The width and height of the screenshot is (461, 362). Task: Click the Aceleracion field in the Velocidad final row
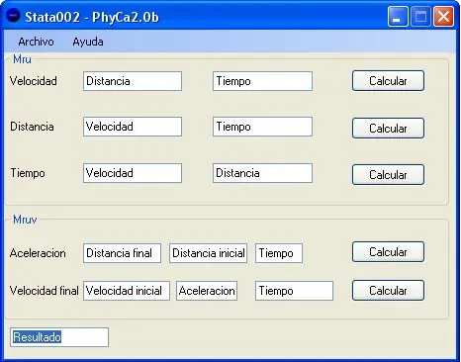(207, 291)
